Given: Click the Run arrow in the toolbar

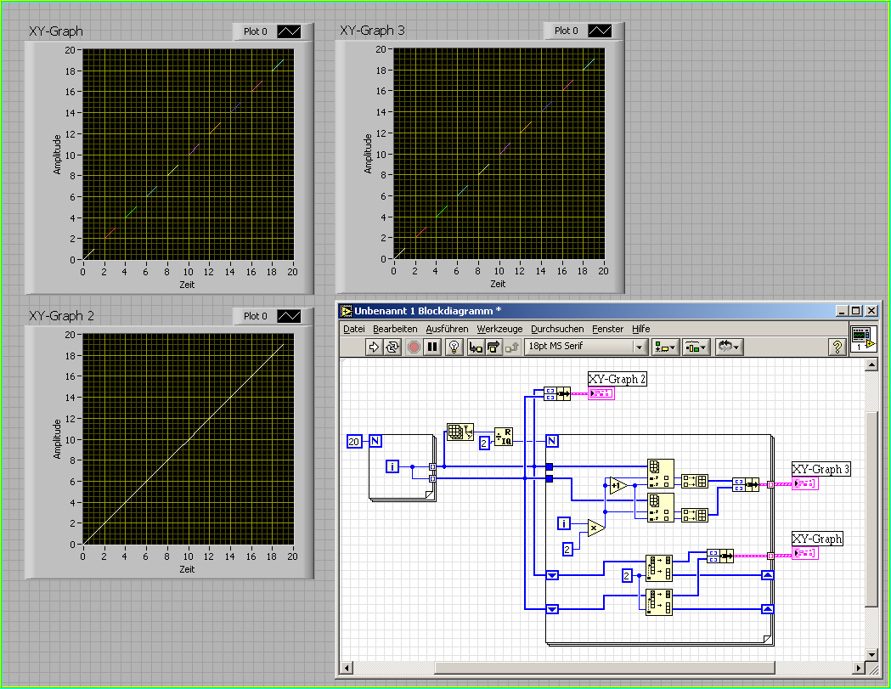Looking at the screenshot, I should click(x=374, y=347).
